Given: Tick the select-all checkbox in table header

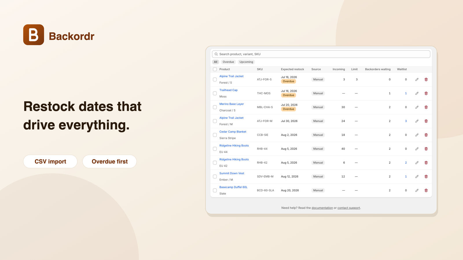Looking at the screenshot, I should [x=215, y=69].
